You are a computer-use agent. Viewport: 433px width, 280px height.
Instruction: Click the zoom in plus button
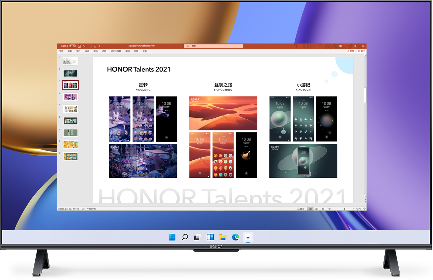coord(353,209)
